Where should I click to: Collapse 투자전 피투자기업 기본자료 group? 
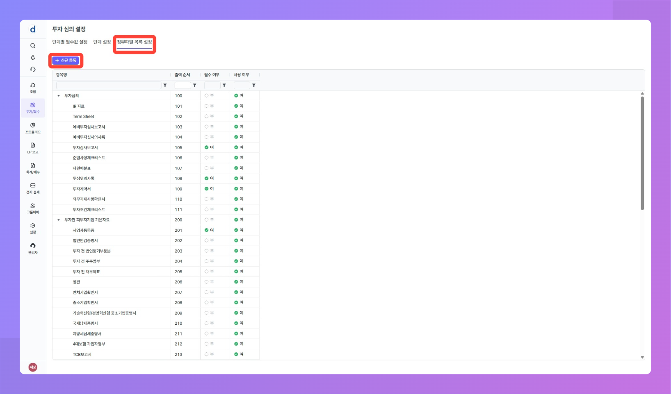(59, 220)
